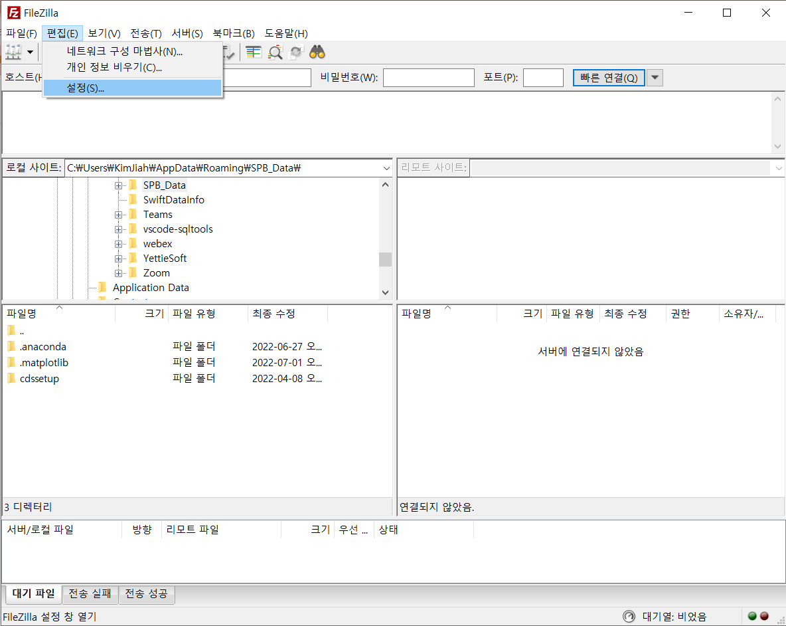This screenshot has height=626, width=786.
Task: Sort remote files by 권한 column
Action: coord(692,314)
